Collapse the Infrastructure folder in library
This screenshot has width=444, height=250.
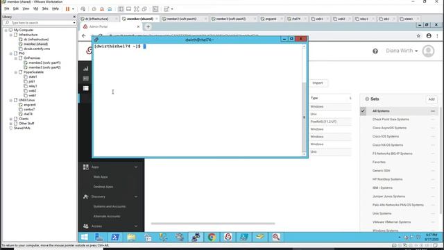[11, 35]
